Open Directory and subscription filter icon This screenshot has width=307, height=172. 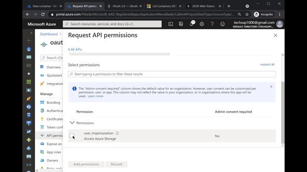181,24
